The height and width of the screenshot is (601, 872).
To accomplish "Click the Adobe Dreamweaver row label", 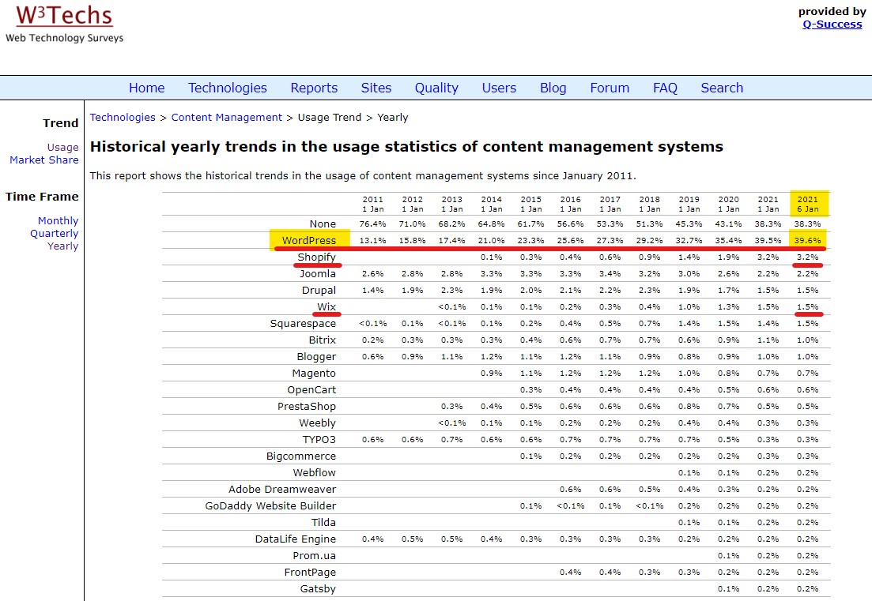I will (x=282, y=489).
